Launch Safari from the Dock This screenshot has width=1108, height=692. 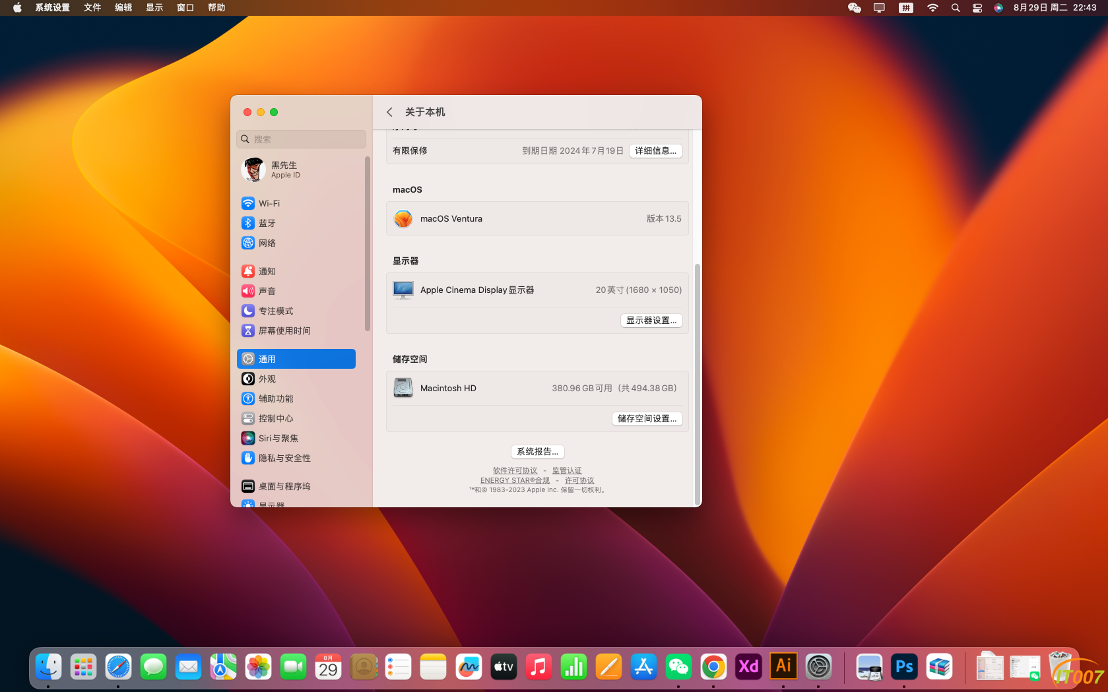pyautogui.click(x=118, y=667)
